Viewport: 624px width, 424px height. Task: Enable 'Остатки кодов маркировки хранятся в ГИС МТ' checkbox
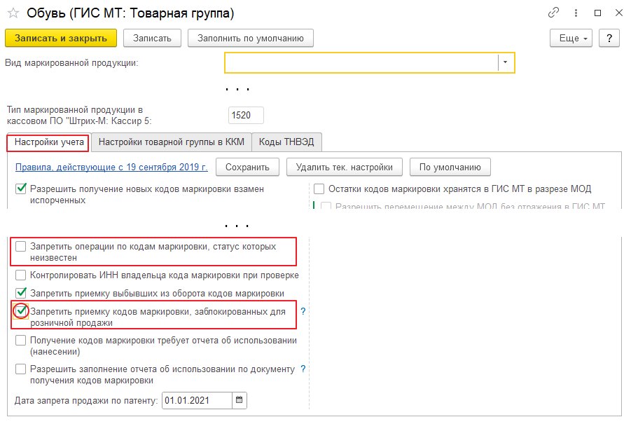tap(319, 189)
